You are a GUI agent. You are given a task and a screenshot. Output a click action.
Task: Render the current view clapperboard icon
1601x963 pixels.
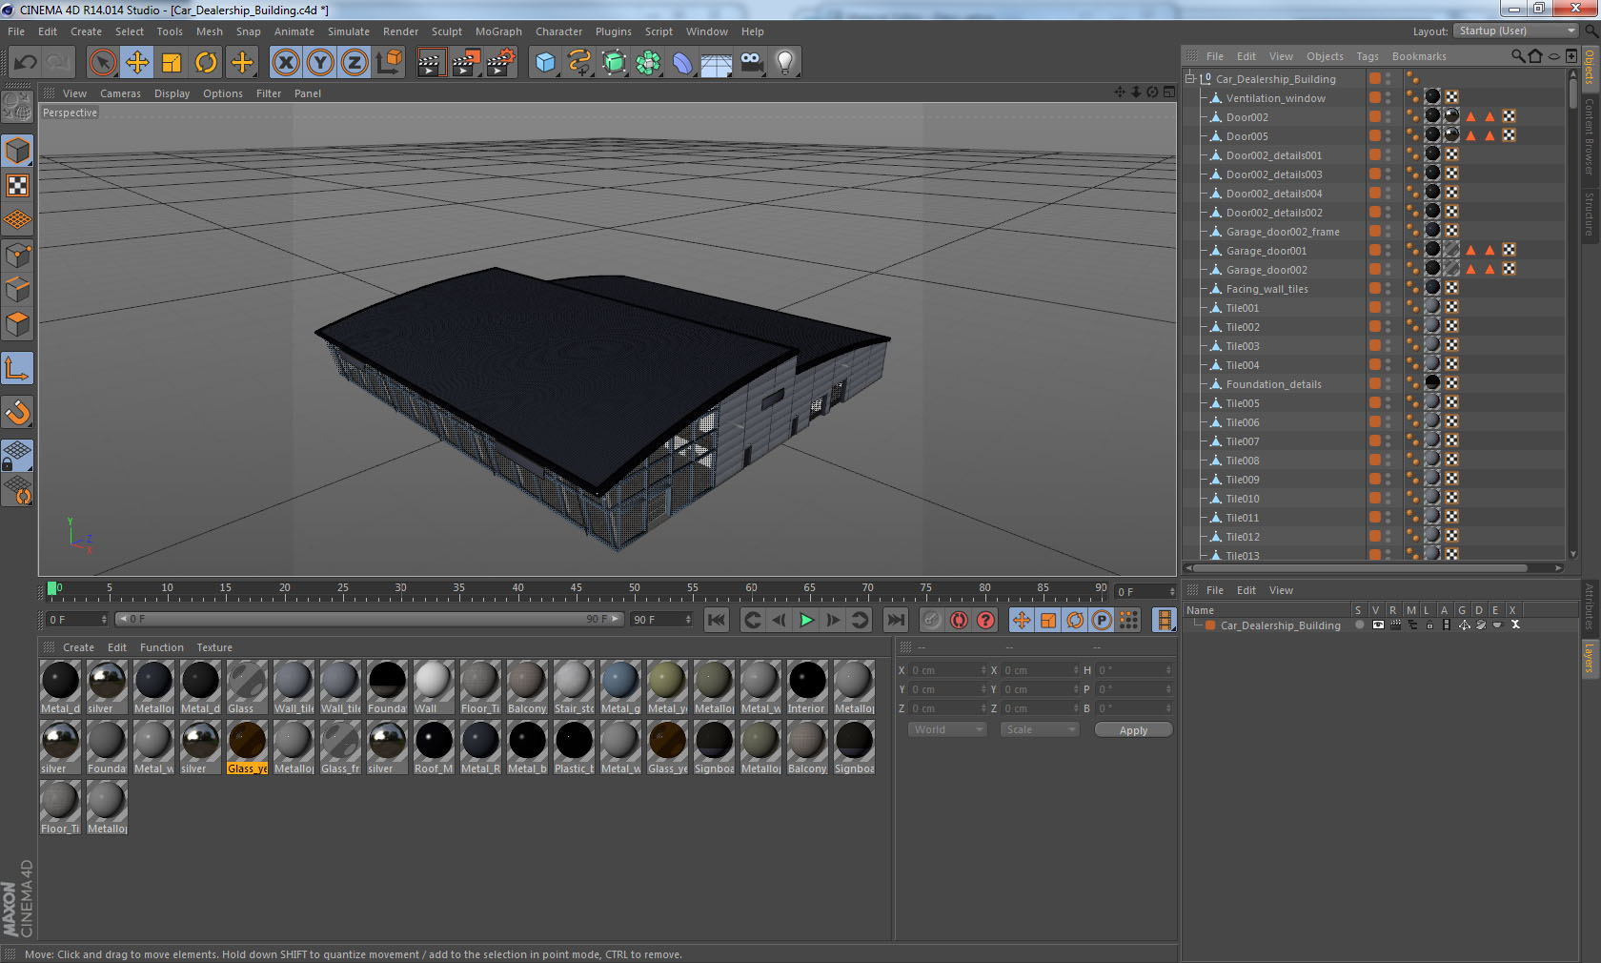coord(431,63)
